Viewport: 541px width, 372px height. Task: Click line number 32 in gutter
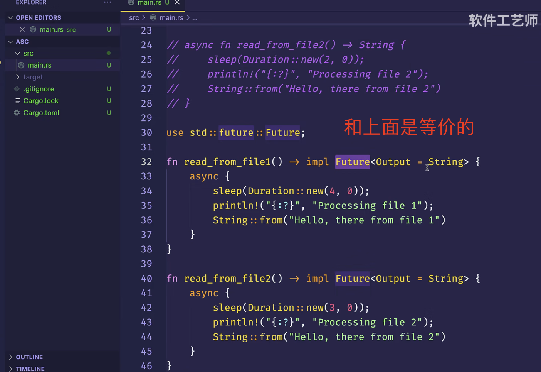(146, 162)
